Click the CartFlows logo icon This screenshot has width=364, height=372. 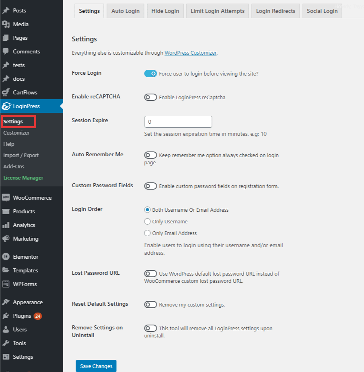pos(6,92)
